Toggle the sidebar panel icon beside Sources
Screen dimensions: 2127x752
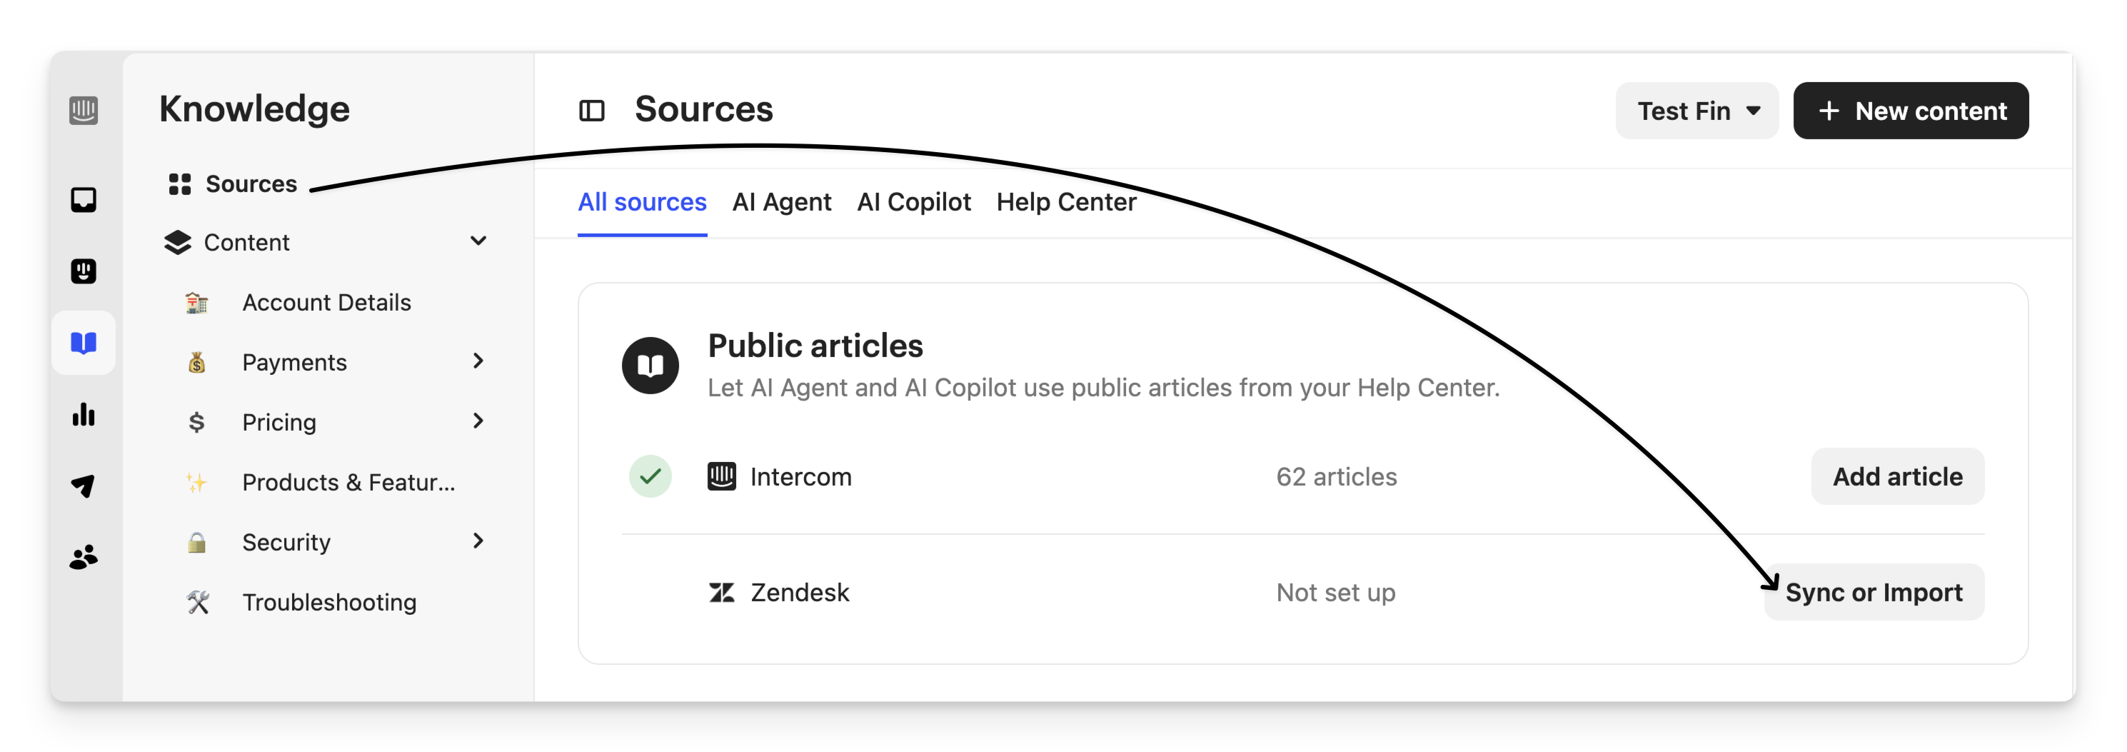tap(591, 111)
